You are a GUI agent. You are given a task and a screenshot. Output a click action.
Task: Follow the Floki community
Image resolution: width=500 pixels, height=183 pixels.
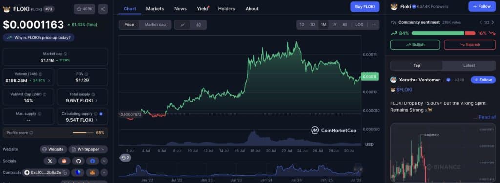click(482, 6)
